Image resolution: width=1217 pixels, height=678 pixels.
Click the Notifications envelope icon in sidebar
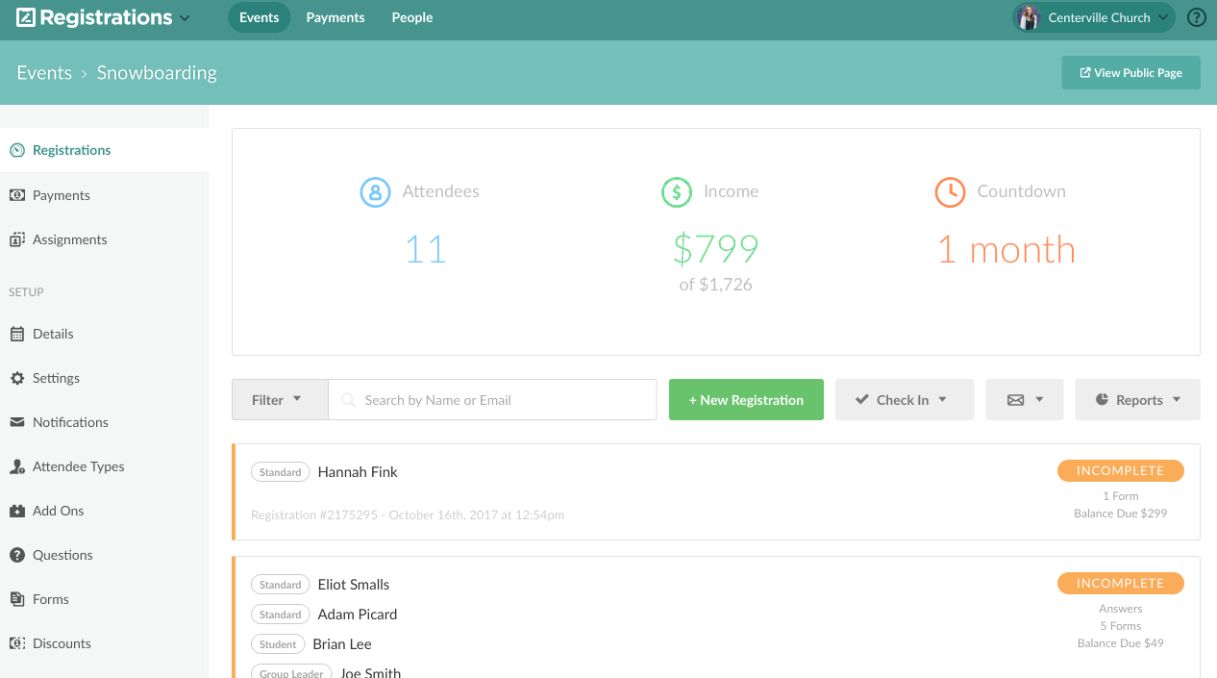(17, 422)
